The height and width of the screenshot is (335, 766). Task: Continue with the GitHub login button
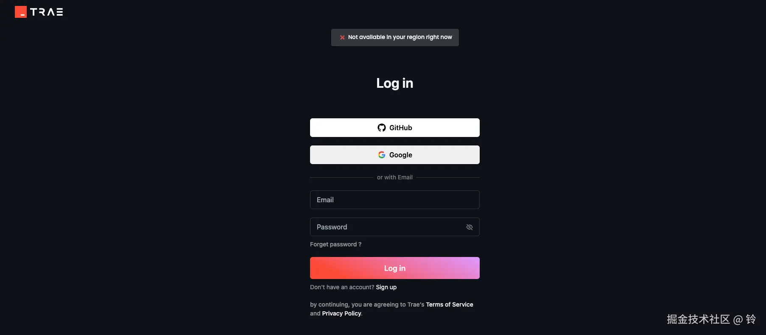(395, 128)
